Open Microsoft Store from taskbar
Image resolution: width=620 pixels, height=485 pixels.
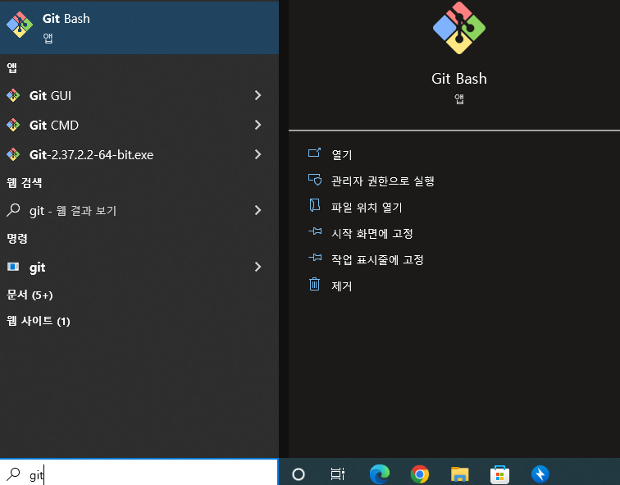click(x=499, y=474)
